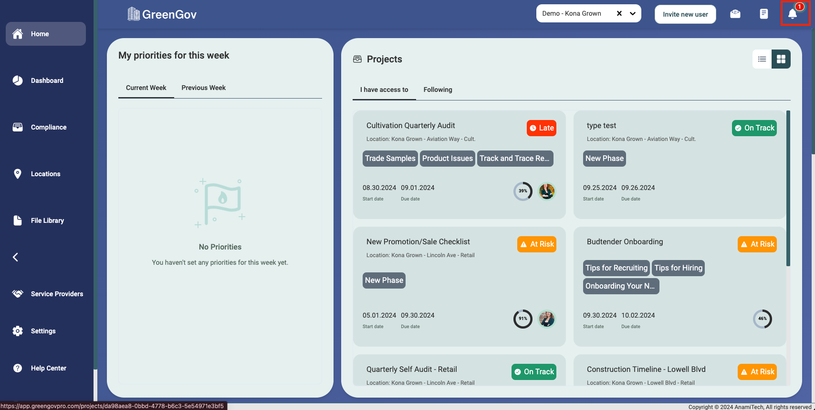
Task: Select the Current Week tab
Action: (x=146, y=88)
